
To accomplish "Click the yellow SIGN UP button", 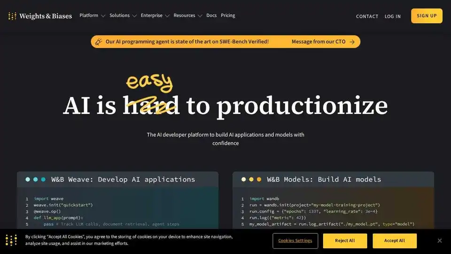I will coord(427,16).
